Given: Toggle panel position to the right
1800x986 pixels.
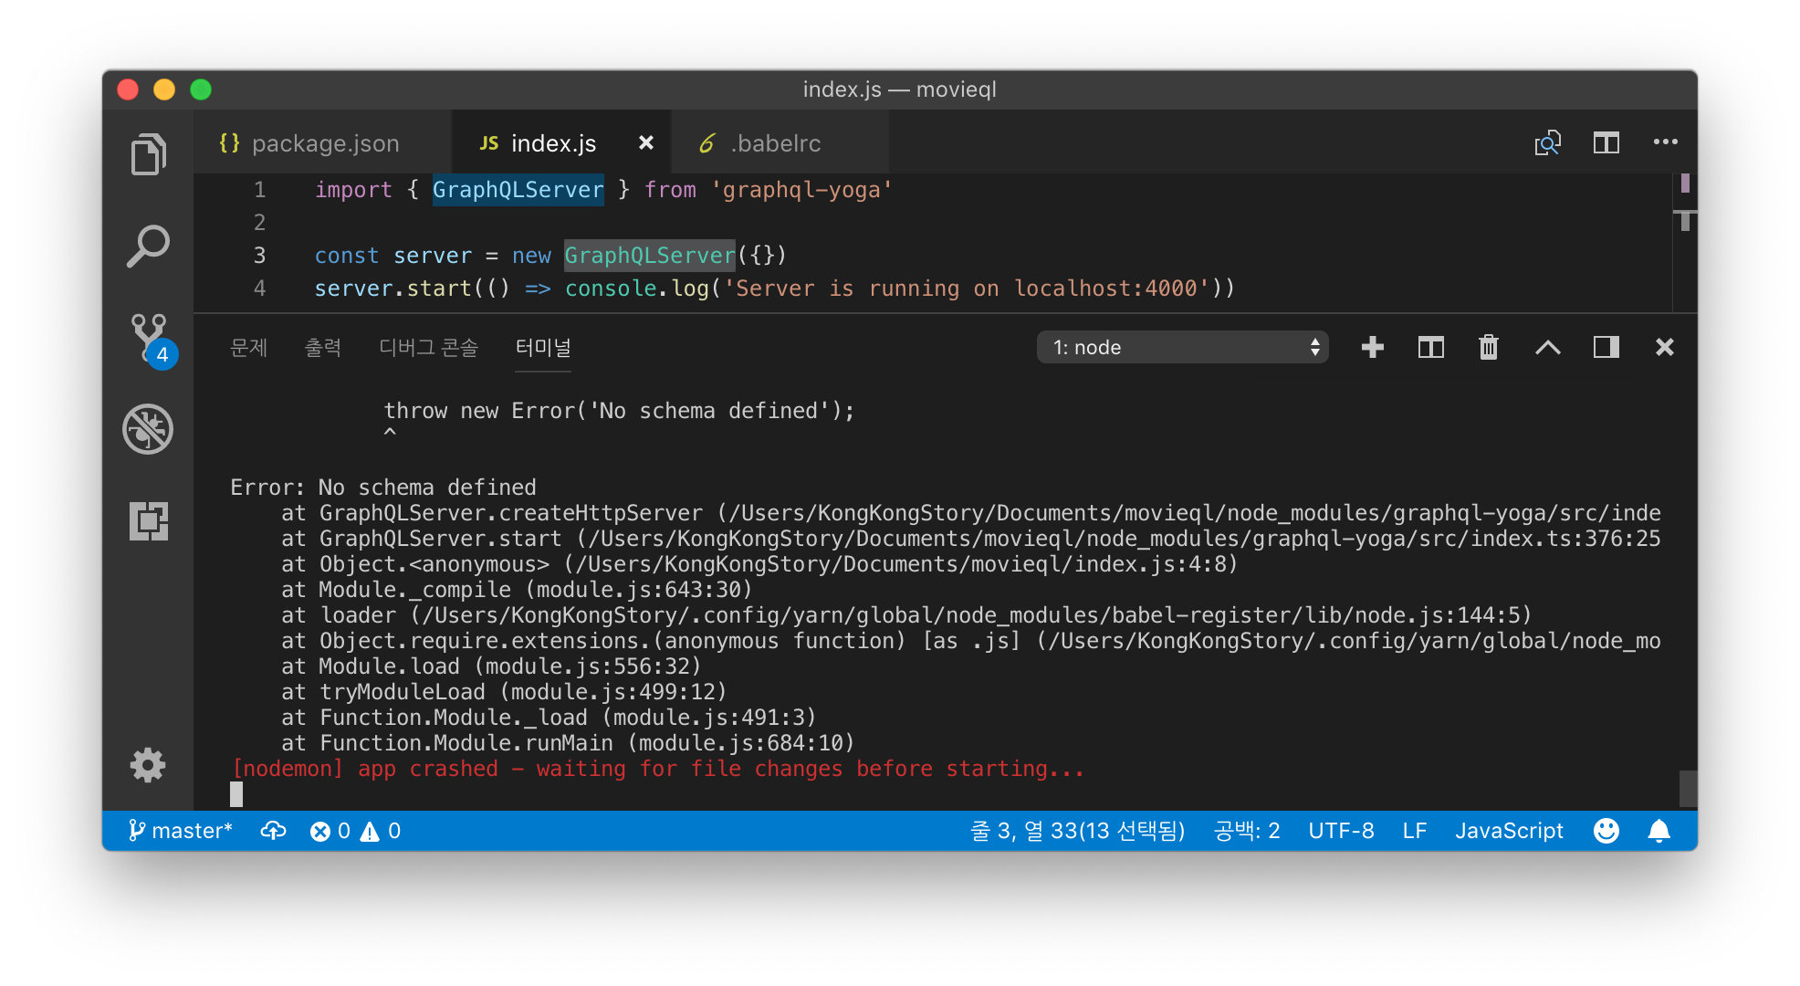Looking at the screenshot, I should click(x=1606, y=347).
